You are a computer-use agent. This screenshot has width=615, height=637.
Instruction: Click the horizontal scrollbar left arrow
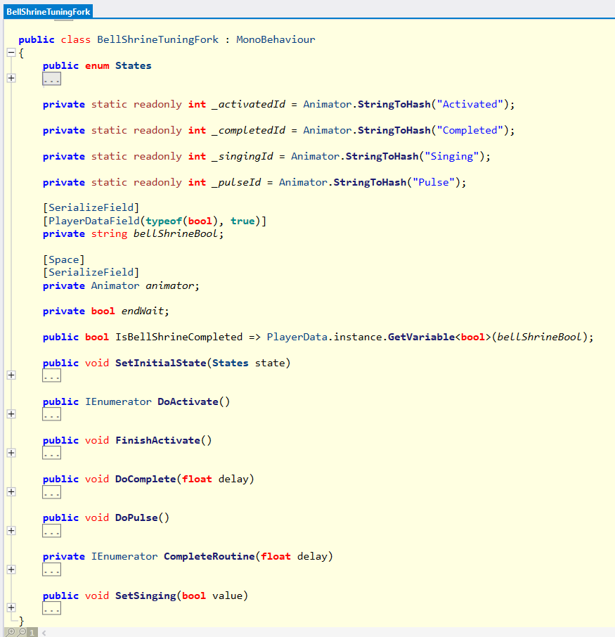(44, 632)
